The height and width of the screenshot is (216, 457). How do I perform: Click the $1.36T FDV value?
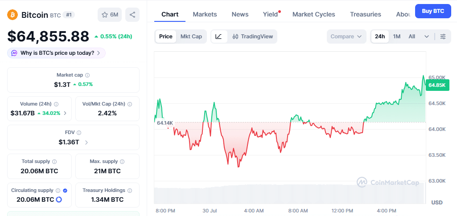point(69,142)
